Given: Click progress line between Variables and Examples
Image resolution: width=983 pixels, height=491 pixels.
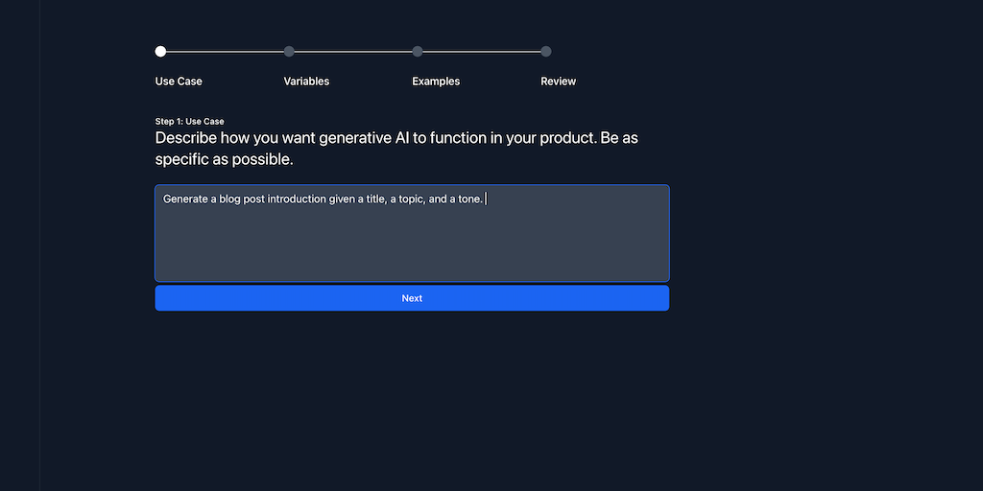Looking at the screenshot, I should coord(353,52).
